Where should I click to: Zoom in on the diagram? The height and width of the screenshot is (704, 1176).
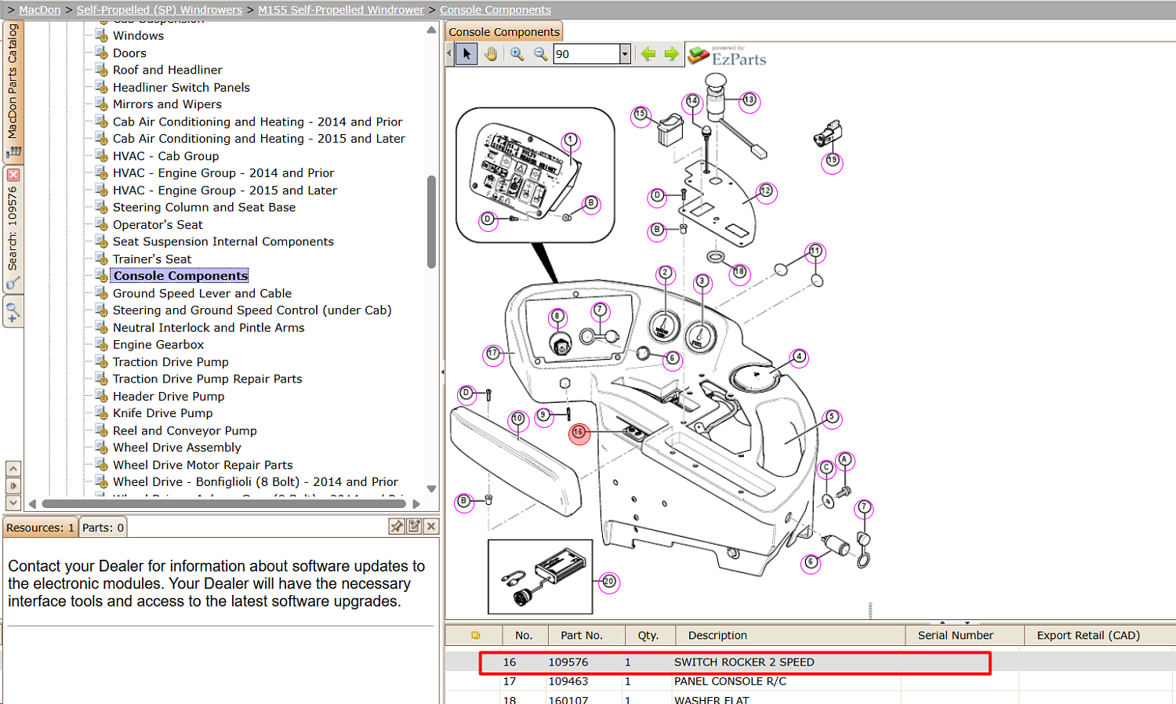[517, 54]
